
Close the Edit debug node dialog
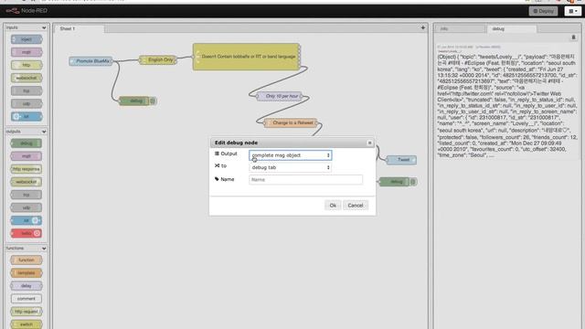click(369, 143)
